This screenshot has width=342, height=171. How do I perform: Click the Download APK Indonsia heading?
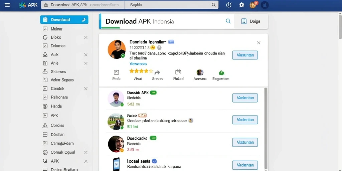tap(140, 21)
